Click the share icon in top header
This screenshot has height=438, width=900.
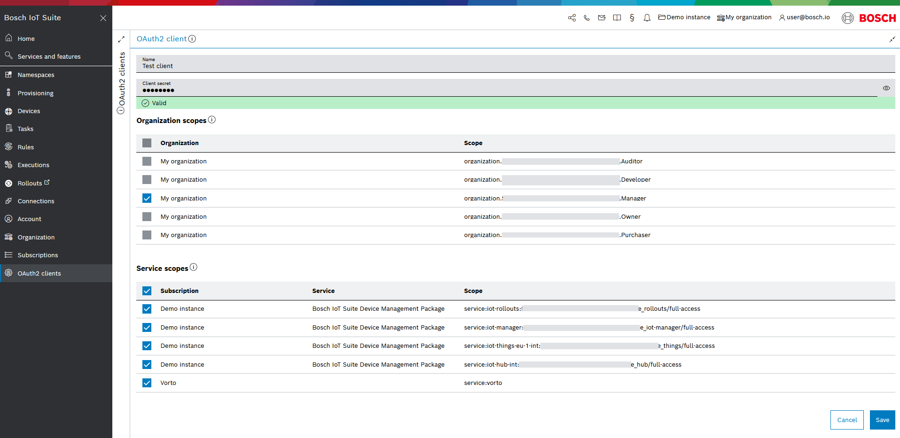(x=571, y=18)
